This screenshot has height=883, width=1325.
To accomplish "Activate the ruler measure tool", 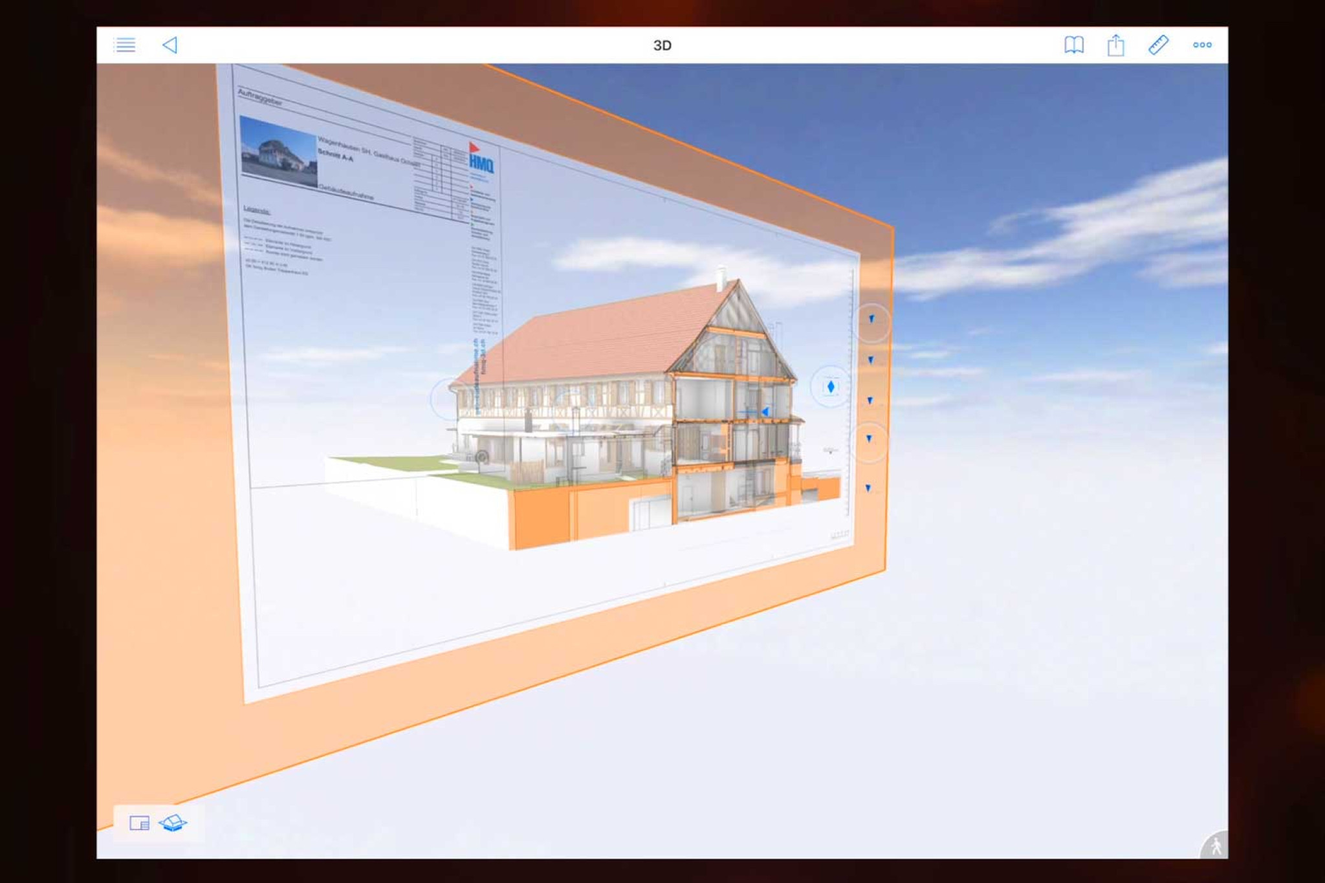I will tap(1158, 45).
